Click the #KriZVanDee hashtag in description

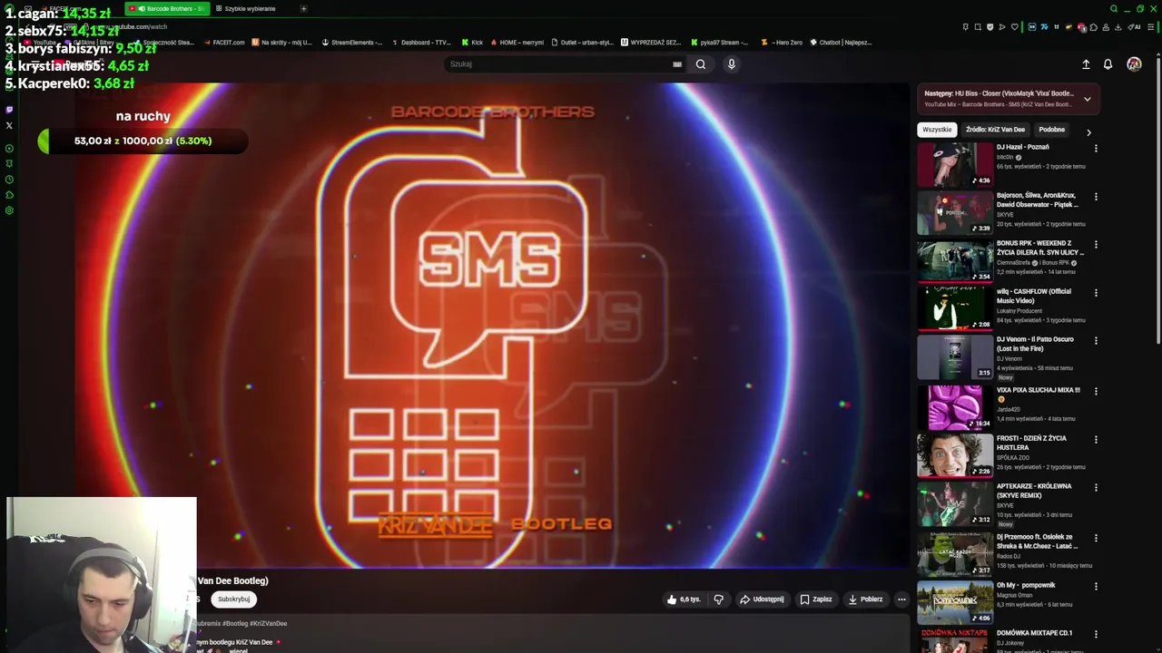[268, 624]
